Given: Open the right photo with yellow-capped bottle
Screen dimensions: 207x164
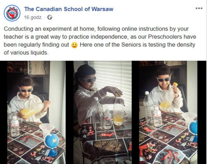Looking at the screenshot, I should [x=168, y=112].
